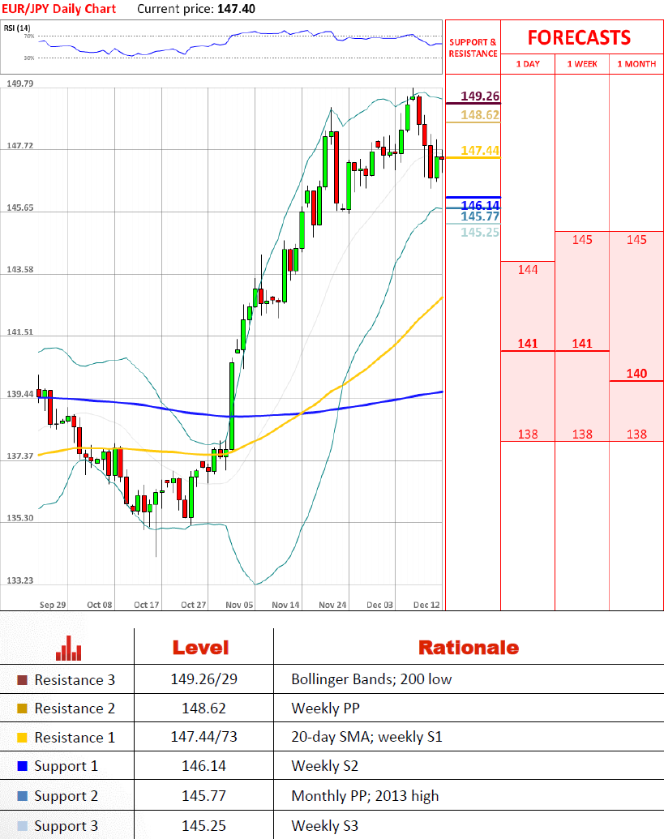Click the 139.44 price axis label
This screenshot has height=839, width=664.
pyautogui.click(x=19, y=394)
